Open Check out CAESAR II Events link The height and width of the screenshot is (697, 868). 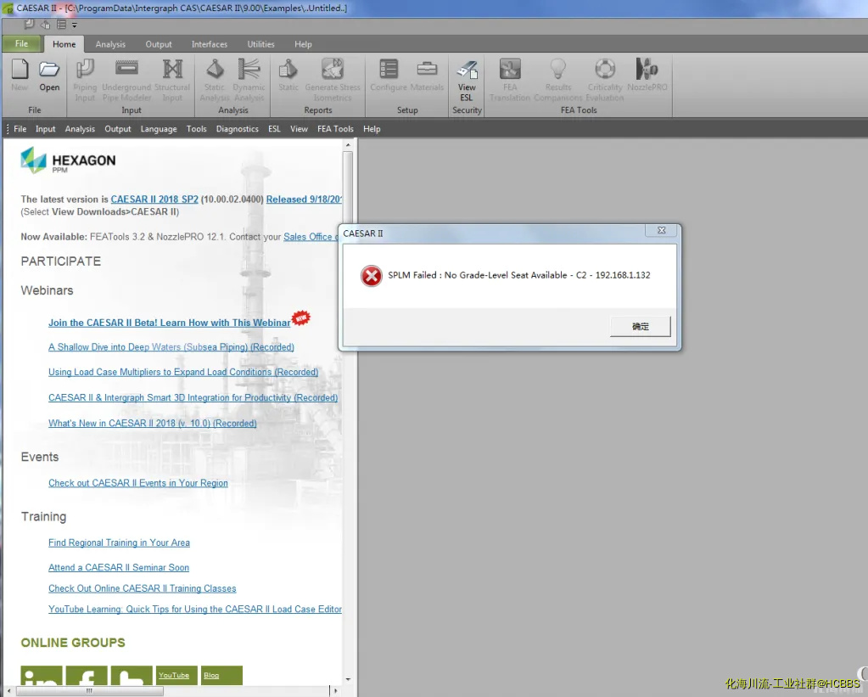tap(137, 483)
